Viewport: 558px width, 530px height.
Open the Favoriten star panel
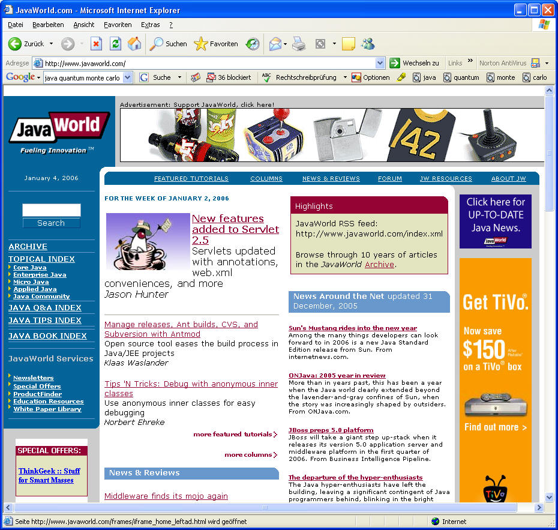click(216, 44)
